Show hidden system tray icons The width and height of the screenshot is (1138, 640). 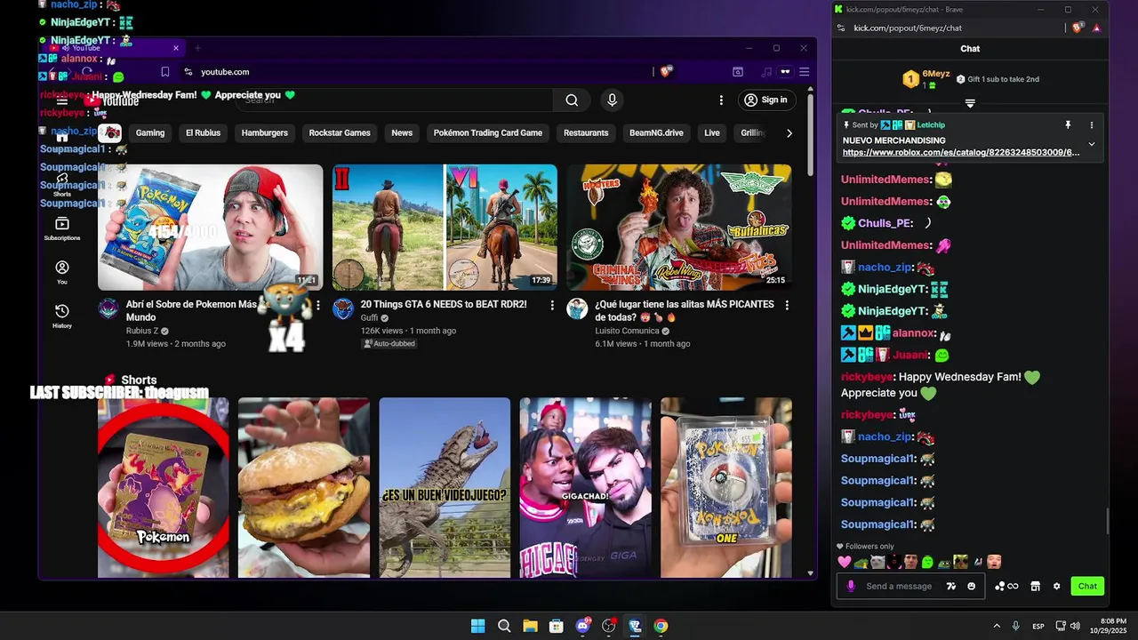pos(997,626)
